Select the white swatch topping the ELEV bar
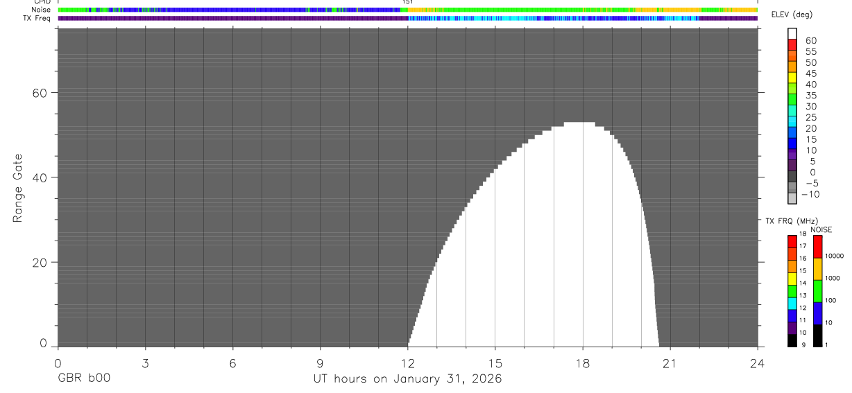 click(x=792, y=34)
